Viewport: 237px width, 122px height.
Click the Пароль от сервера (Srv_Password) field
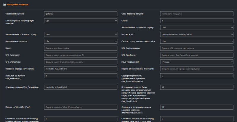pyautogui.click(x=197, y=69)
